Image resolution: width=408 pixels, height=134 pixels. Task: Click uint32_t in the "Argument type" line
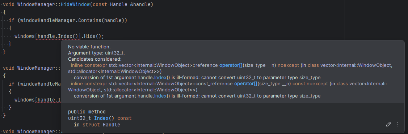point(114,53)
